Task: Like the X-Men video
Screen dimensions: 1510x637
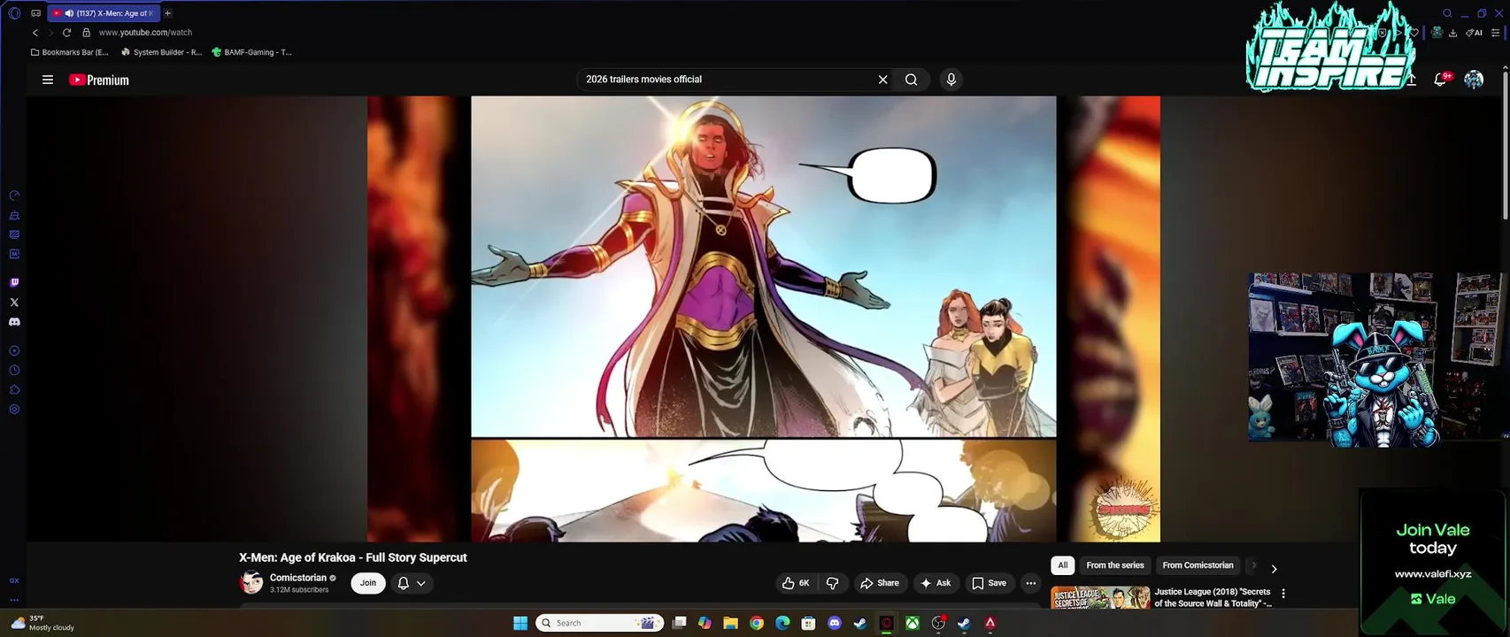Action: (796, 583)
